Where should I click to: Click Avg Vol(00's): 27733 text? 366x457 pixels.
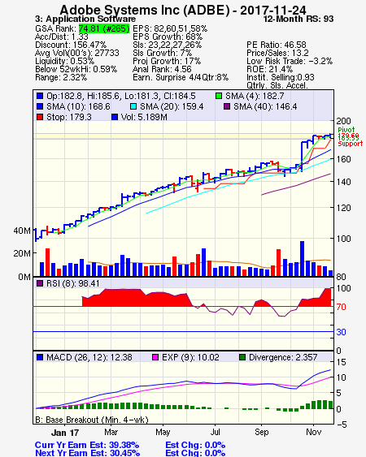tap(77, 53)
